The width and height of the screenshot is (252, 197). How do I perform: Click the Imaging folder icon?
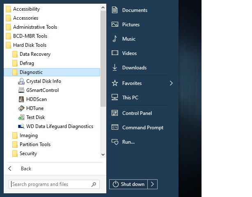[x=15, y=135]
